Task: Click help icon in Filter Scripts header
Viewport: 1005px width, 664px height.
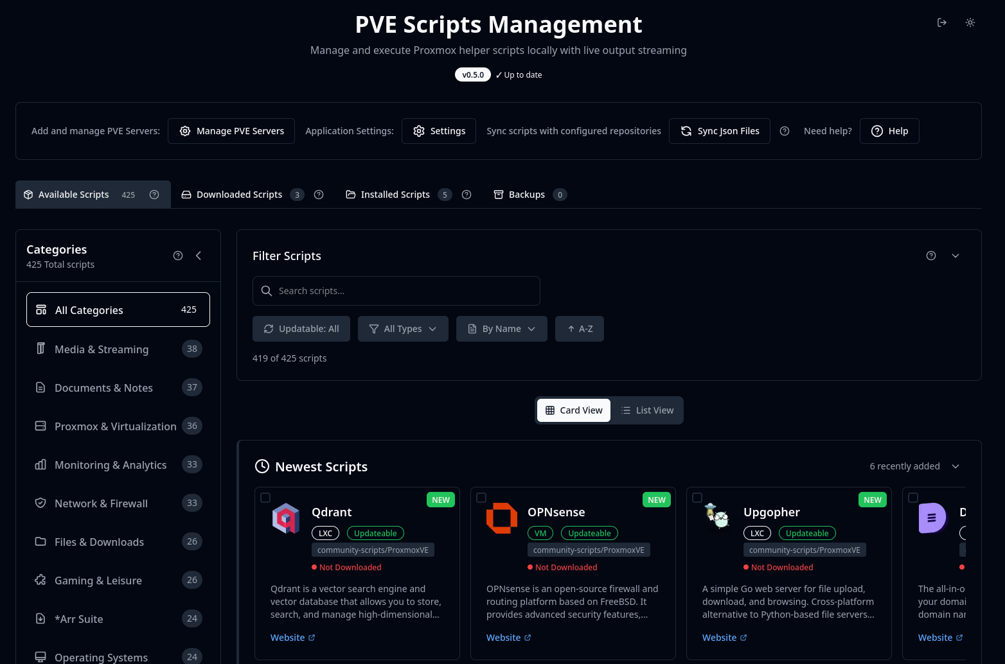Action: point(931,256)
